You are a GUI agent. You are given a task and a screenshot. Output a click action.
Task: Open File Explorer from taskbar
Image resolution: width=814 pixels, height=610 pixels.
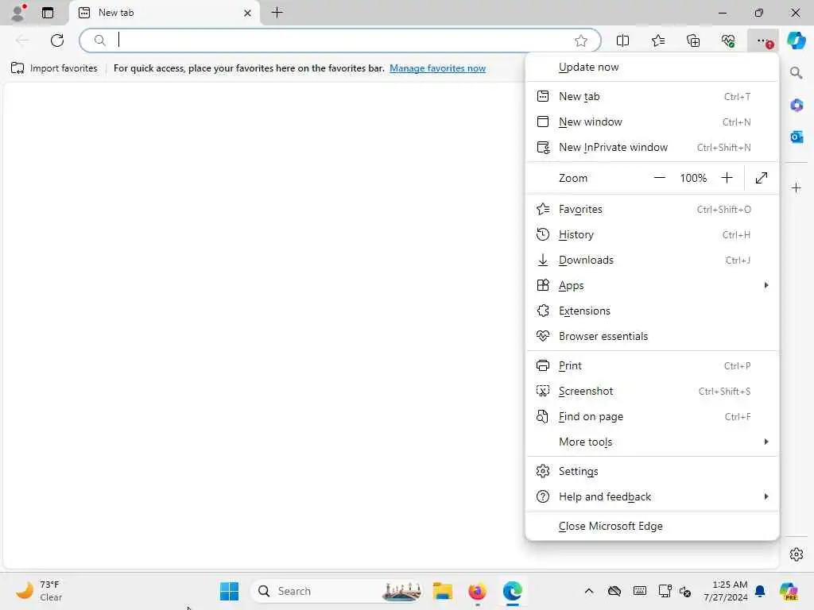pos(442,591)
